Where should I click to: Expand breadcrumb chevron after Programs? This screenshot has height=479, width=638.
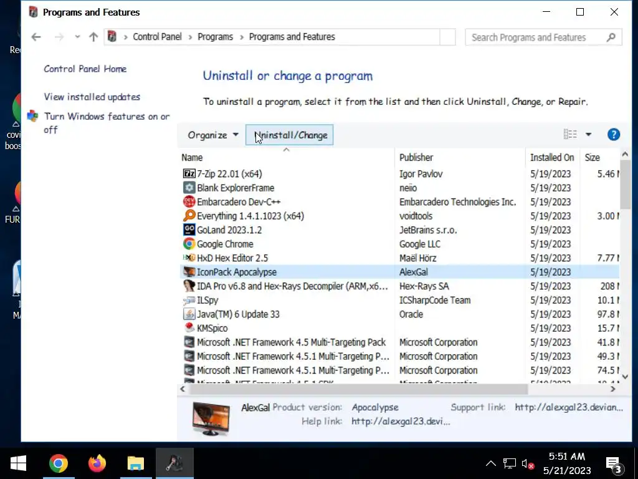pos(242,37)
